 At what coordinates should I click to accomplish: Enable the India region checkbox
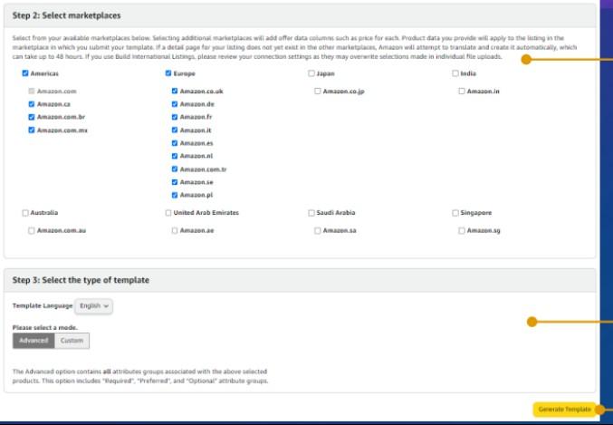(x=455, y=73)
